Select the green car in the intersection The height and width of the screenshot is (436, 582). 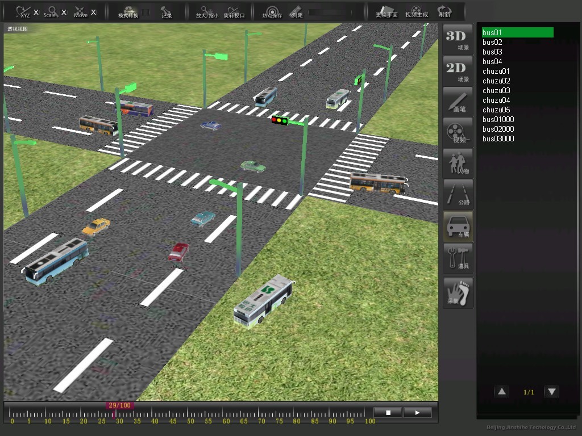[x=253, y=166]
